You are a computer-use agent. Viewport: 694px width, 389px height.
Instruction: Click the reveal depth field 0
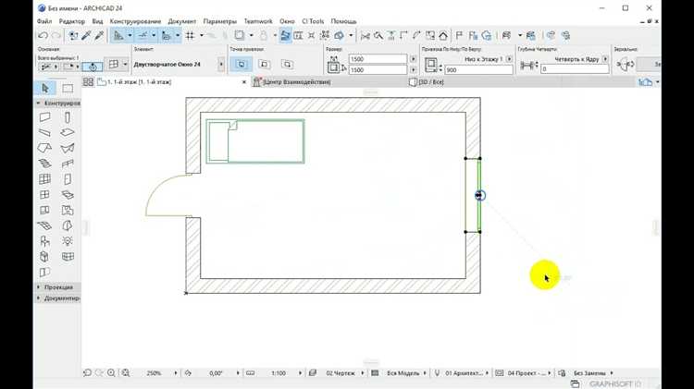(575, 69)
